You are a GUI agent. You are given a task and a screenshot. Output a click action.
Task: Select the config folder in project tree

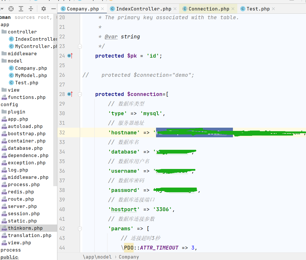tap(9, 104)
